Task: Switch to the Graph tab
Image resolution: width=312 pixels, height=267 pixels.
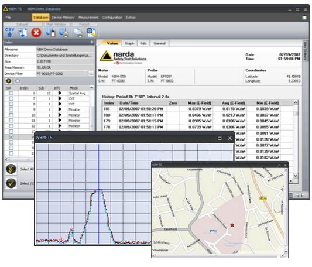Action: click(x=129, y=43)
